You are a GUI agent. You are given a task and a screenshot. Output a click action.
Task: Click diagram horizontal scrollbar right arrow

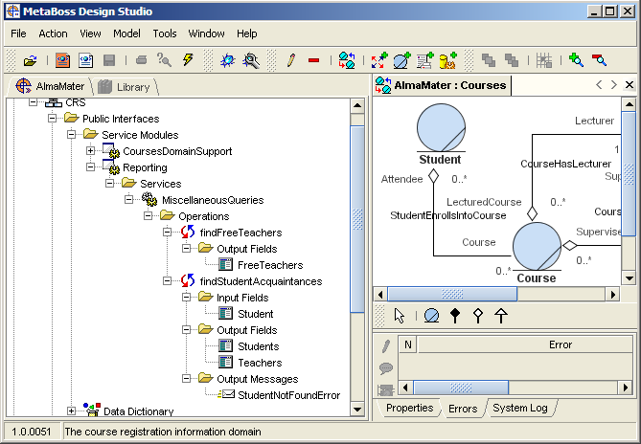613,294
